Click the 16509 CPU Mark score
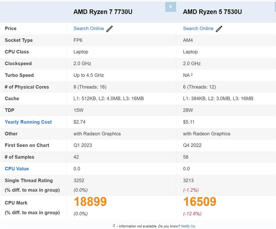 pyautogui.click(x=200, y=201)
